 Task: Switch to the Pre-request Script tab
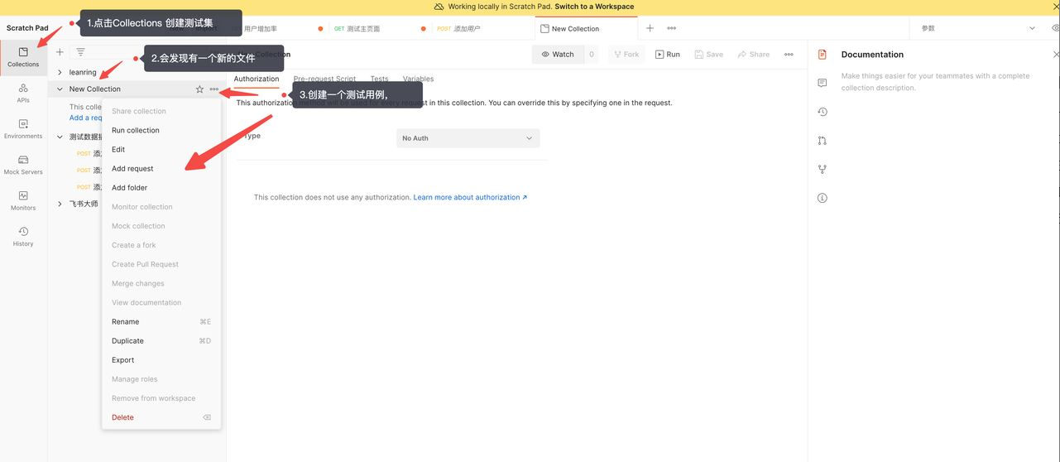click(324, 79)
